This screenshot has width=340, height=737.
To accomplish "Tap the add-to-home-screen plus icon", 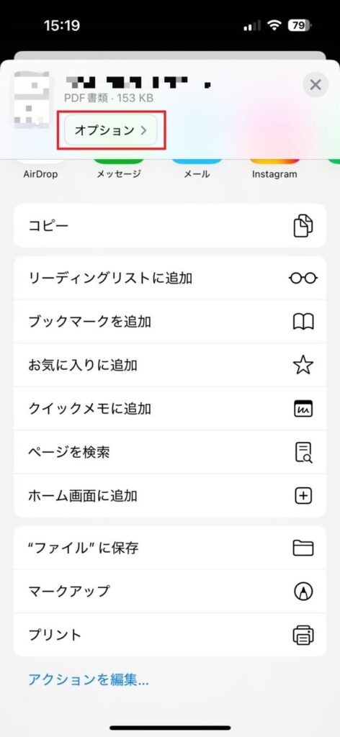I will (303, 495).
